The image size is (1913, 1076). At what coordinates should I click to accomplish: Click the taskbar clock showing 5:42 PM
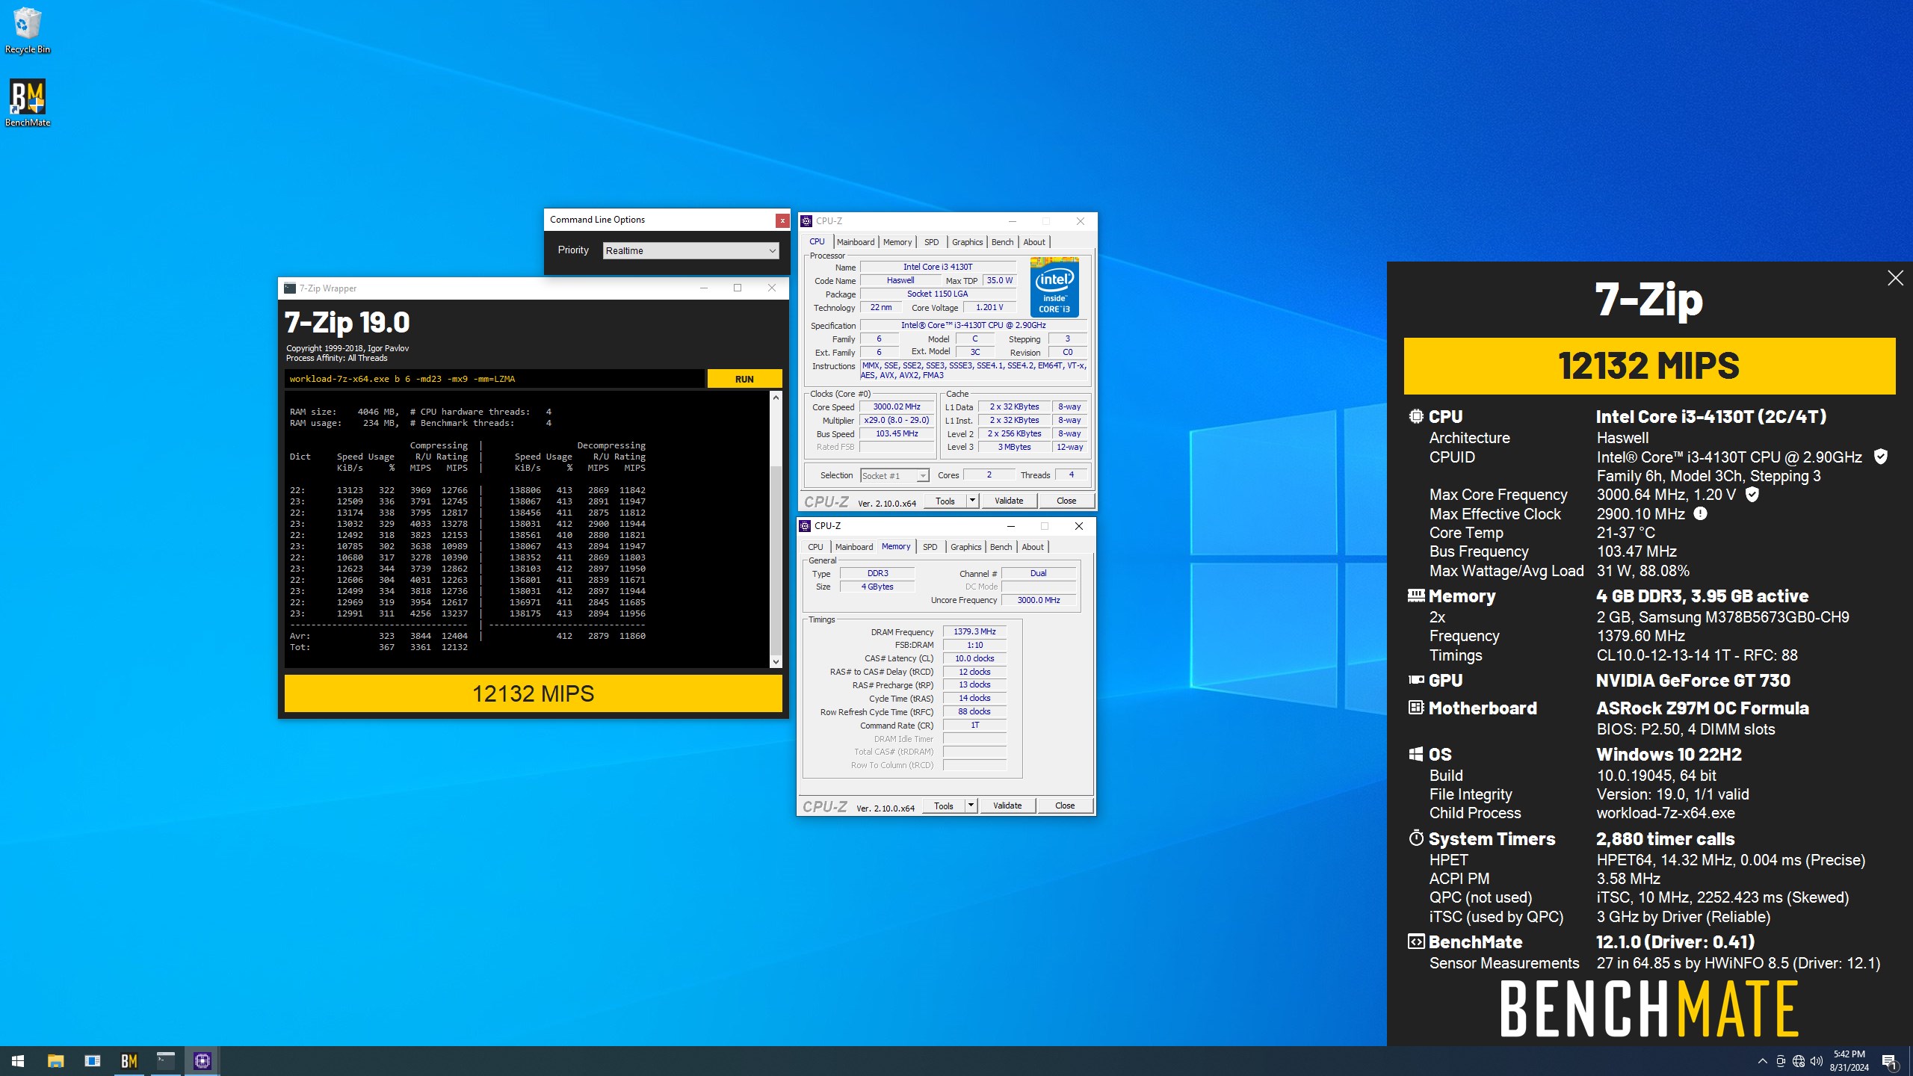tap(1849, 1061)
